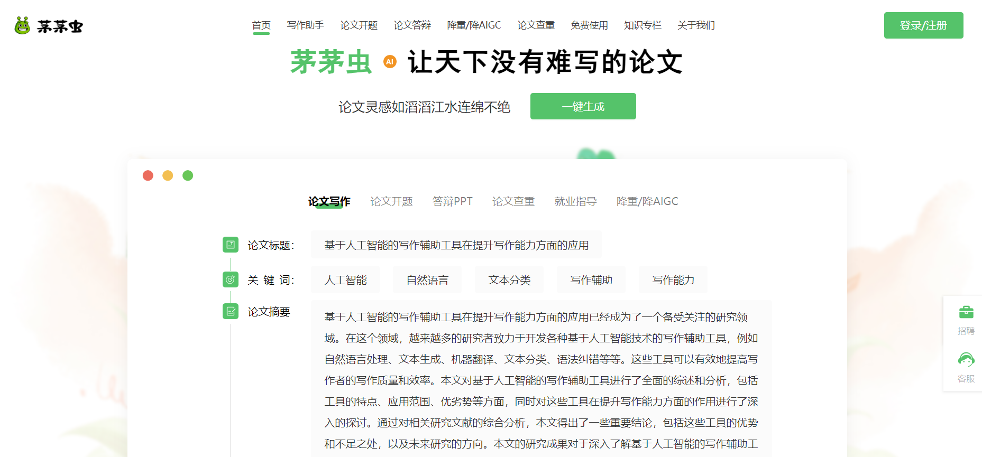Select the 写作辅助 keyword tag
Screen dimensions: 982x457
[591, 280]
